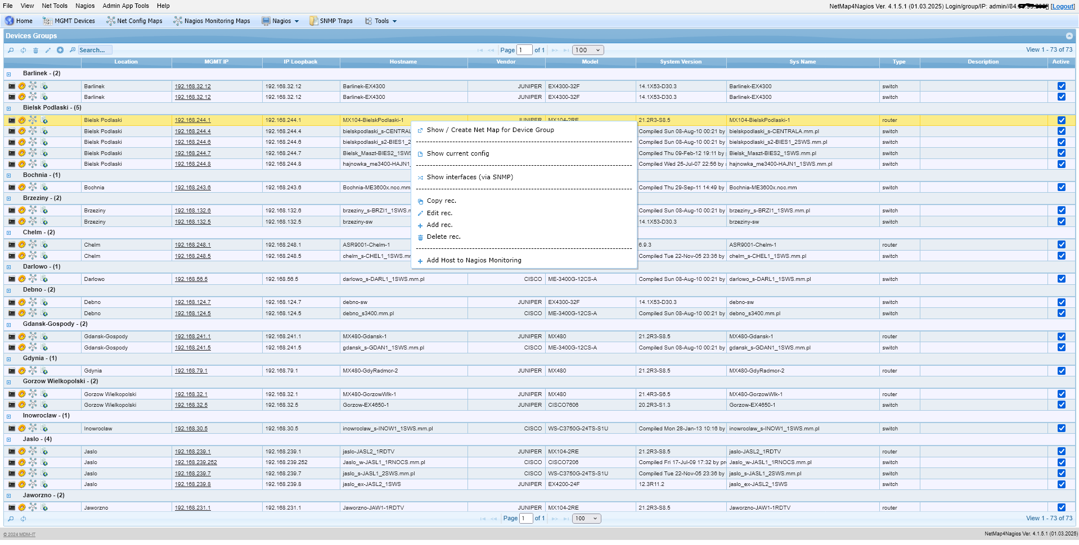
Task: Click the Logout link
Action: (1062, 6)
